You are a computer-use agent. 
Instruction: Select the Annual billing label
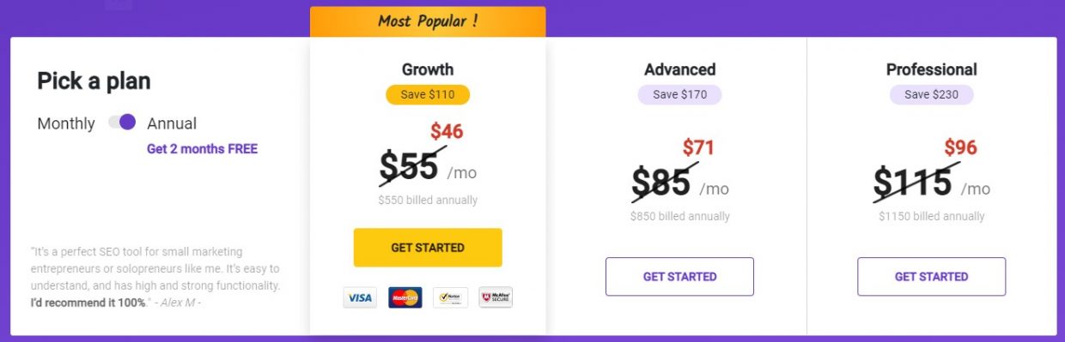point(172,123)
